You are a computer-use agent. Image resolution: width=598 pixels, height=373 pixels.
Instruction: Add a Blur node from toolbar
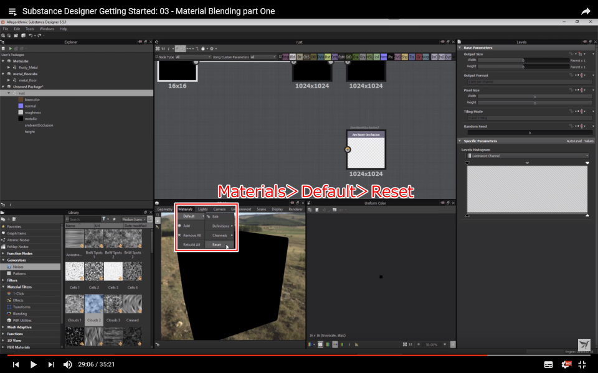click(x=300, y=57)
